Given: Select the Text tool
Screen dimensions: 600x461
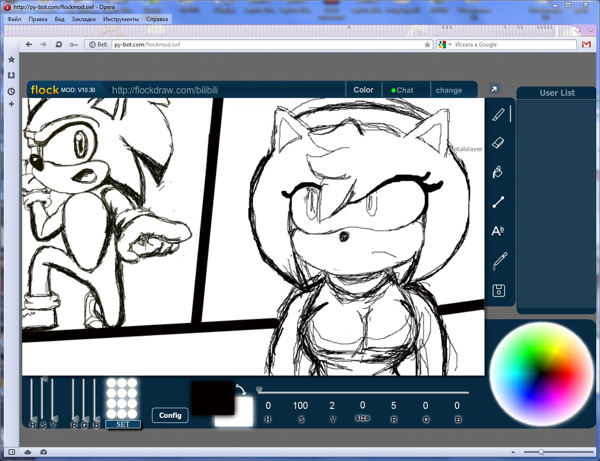Looking at the screenshot, I should coord(498,231).
